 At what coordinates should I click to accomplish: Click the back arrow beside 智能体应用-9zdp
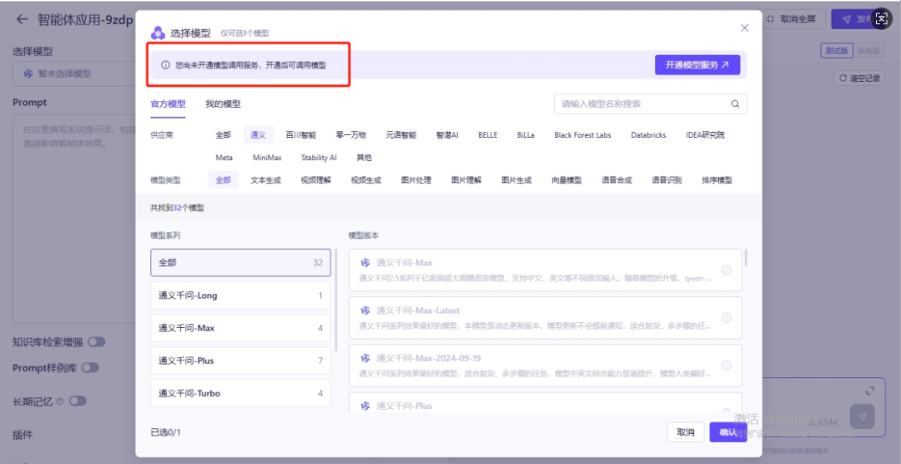point(22,19)
